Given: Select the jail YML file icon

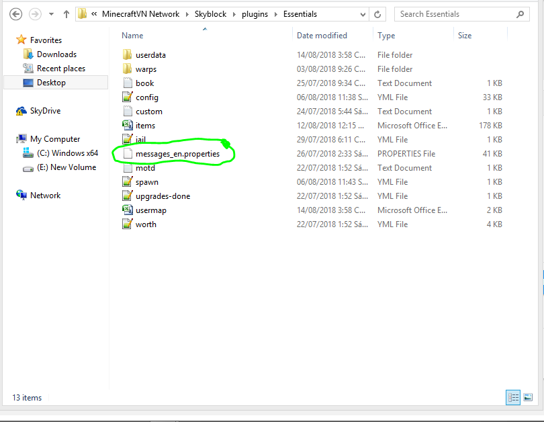Looking at the screenshot, I should point(128,139).
